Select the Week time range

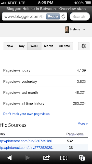click(x=34, y=46)
